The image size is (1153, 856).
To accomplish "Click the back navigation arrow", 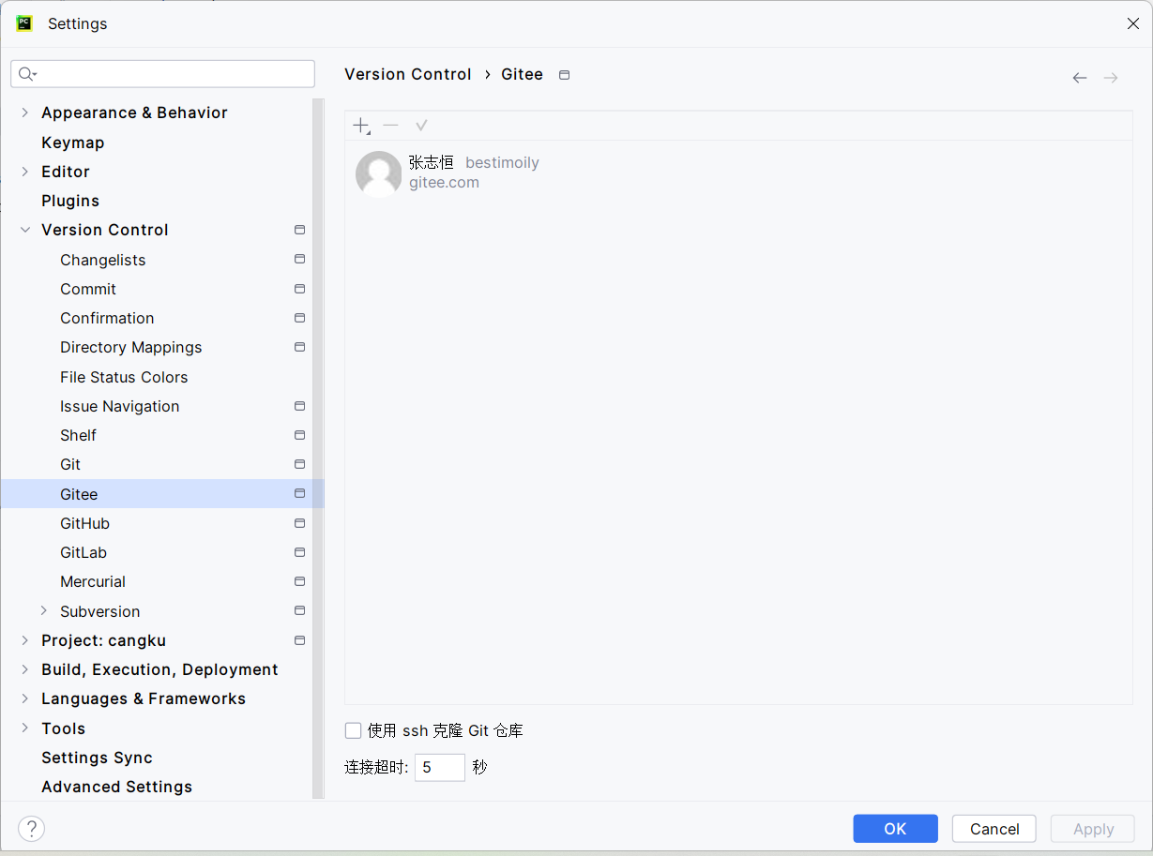I will click(1080, 78).
